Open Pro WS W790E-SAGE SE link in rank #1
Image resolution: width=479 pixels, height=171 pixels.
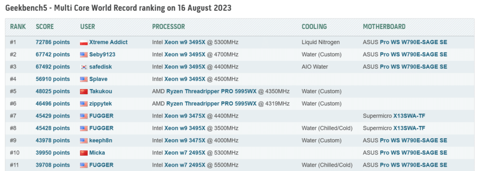[414, 42]
